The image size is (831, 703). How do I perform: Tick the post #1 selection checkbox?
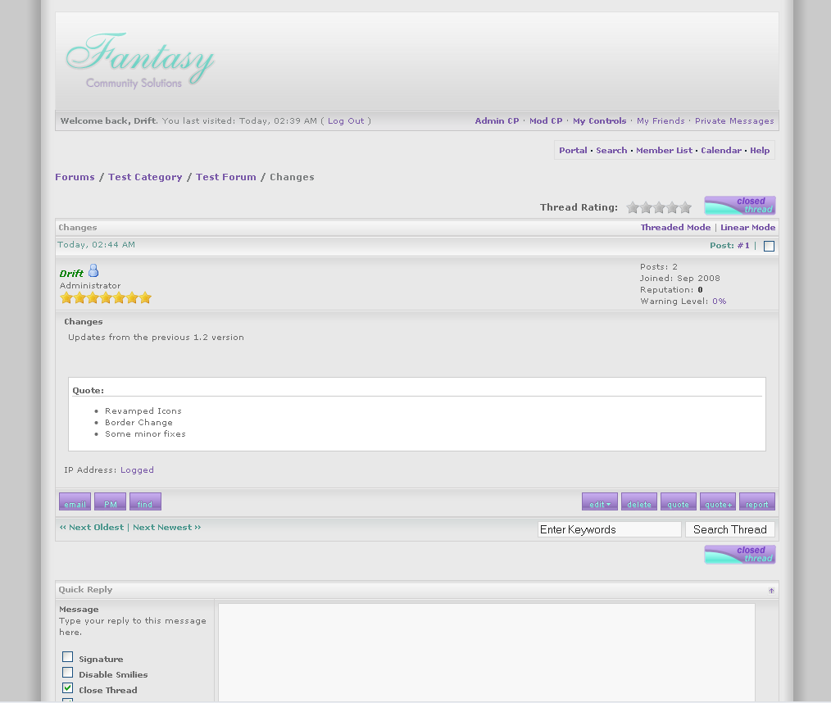(769, 246)
